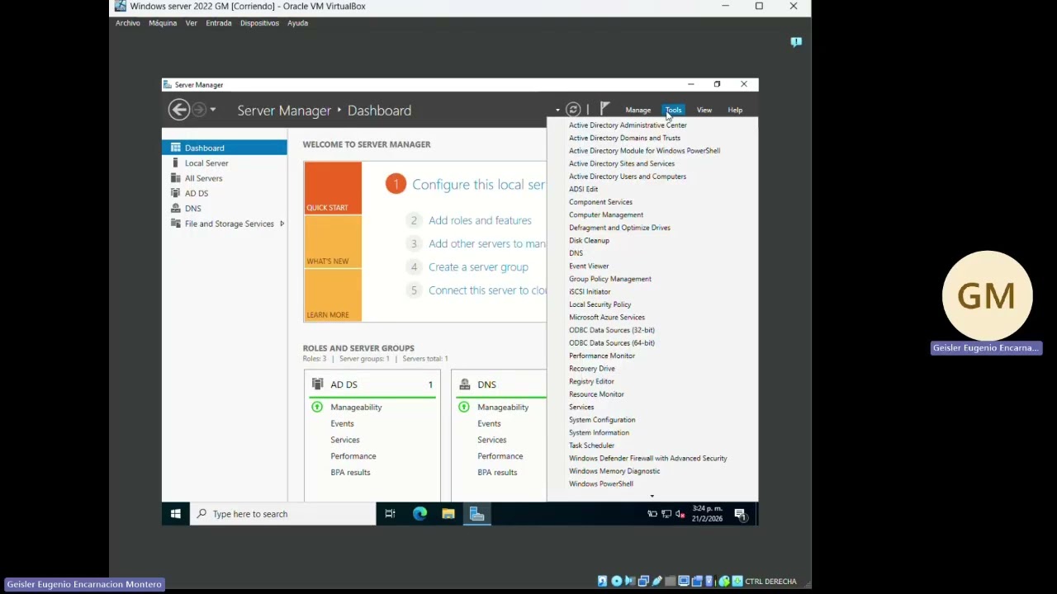
Task: Open Active Directory Sites and Services
Action: 622,163
